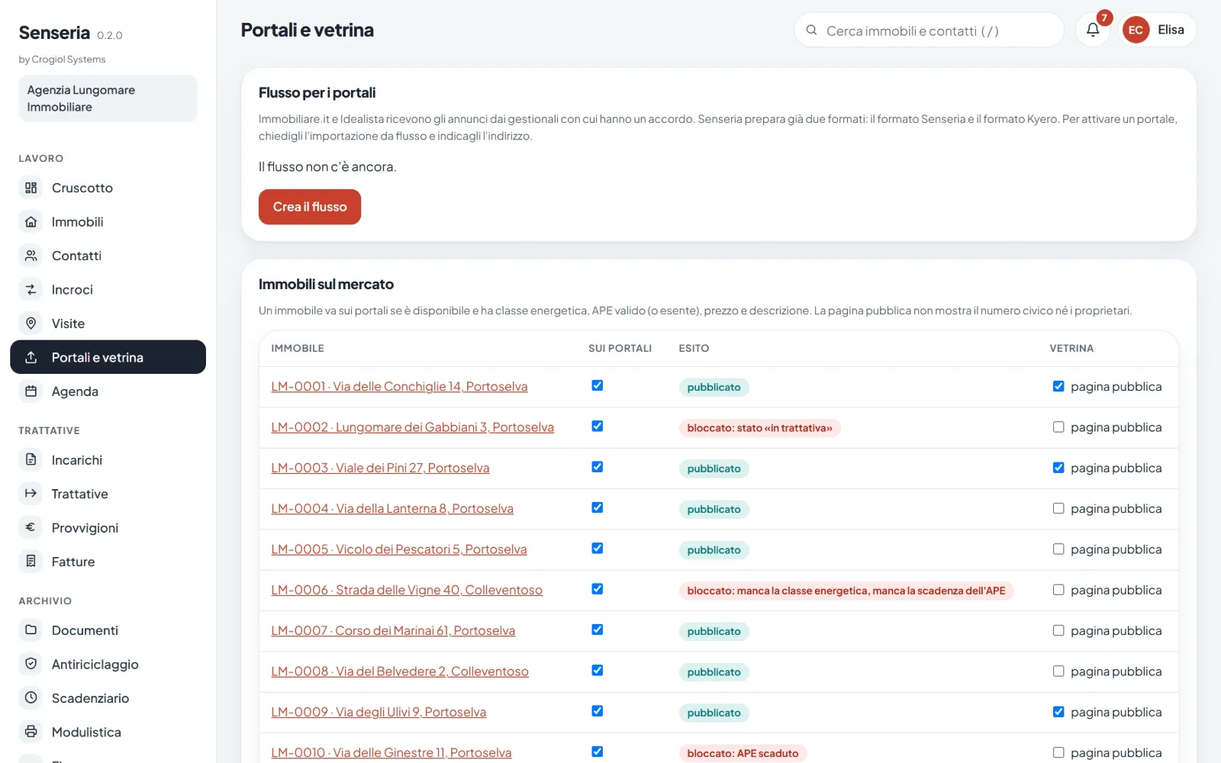This screenshot has width=1221, height=763.
Task: Click the EC user avatar
Action: click(x=1136, y=30)
